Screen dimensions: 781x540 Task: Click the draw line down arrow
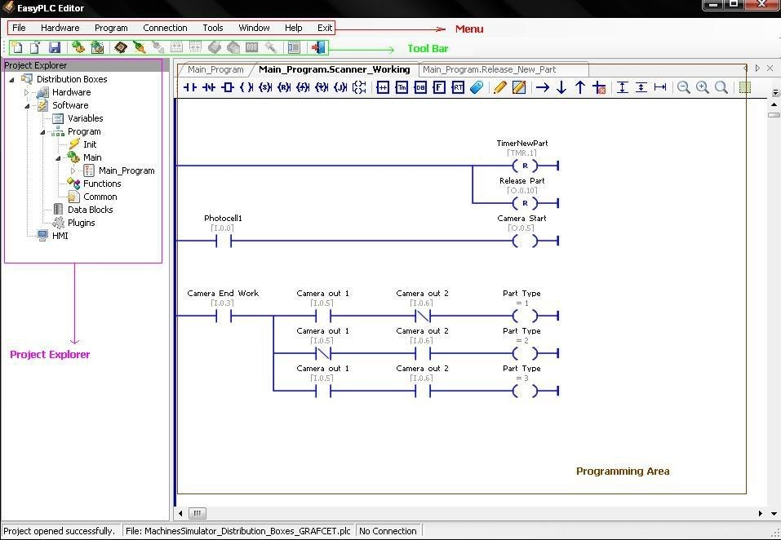point(561,87)
